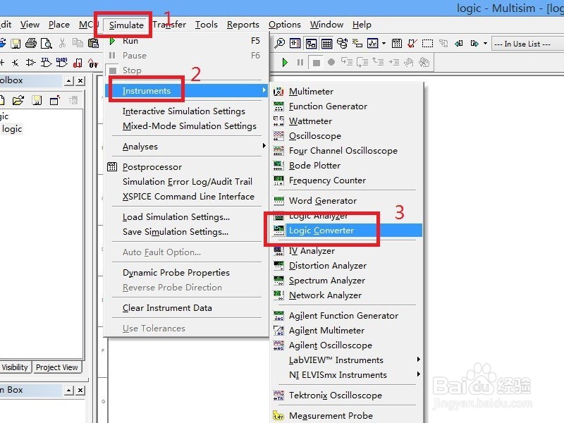Click the Print icon in the toolbar
Image resolution: width=564 pixels, height=423 pixels.
point(31,44)
